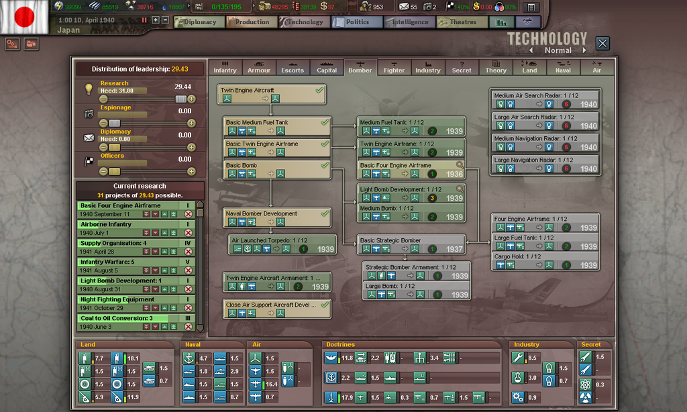Cancel Night Fighting Equipment research project
This screenshot has width=687, height=412.
click(189, 308)
